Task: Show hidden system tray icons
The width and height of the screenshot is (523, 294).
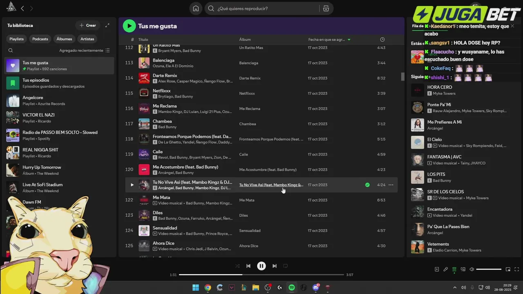Action: click(455, 287)
